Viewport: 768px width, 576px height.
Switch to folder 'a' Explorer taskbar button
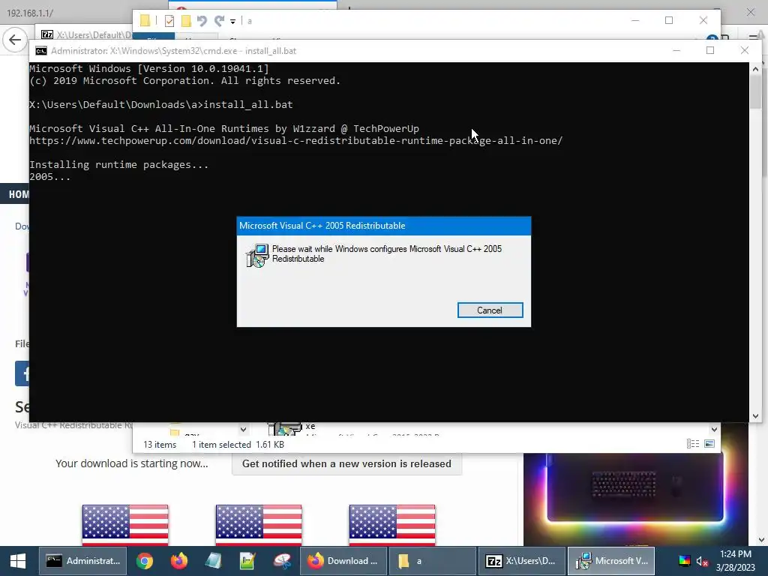[433, 561]
